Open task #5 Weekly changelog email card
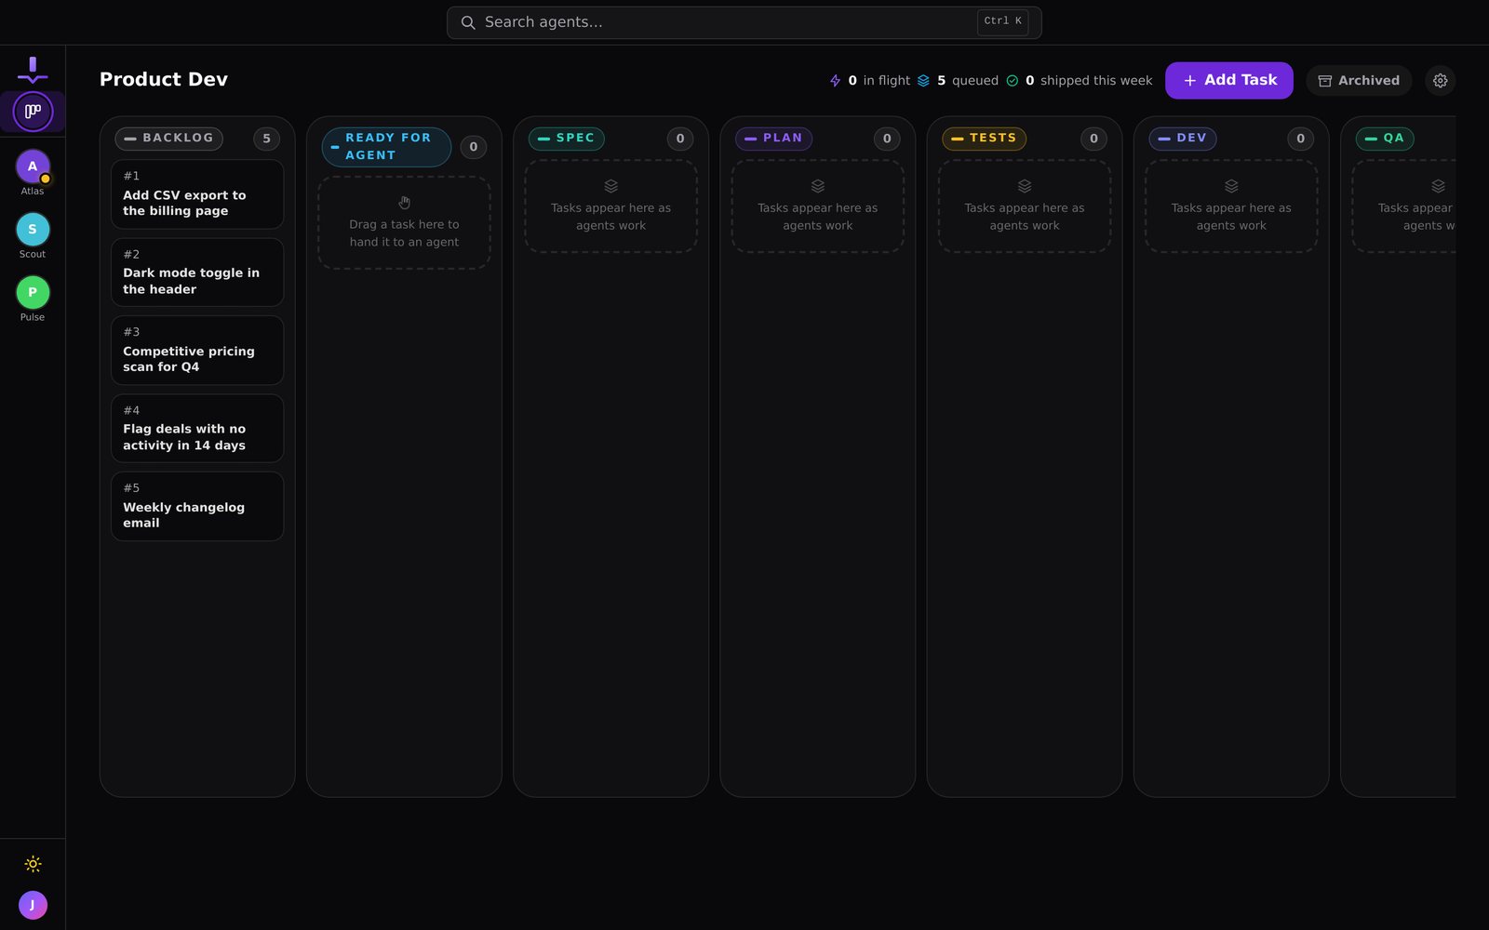1489x930 pixels. click(x=197, y=507)
